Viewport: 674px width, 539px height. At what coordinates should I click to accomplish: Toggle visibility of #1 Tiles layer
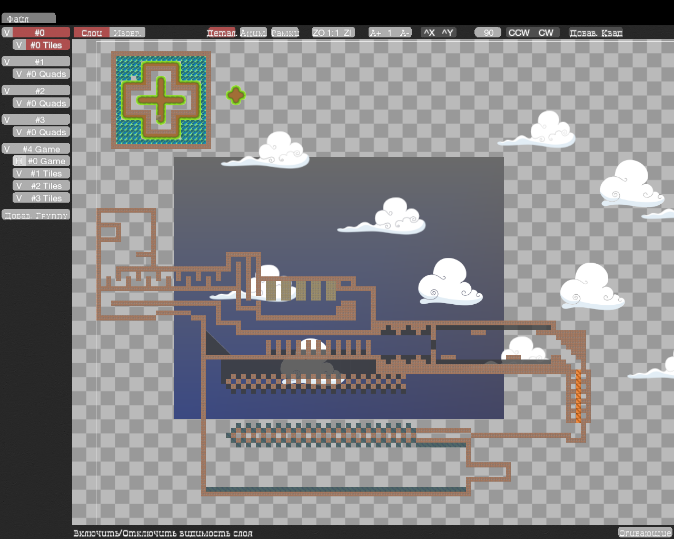point(19,173)
